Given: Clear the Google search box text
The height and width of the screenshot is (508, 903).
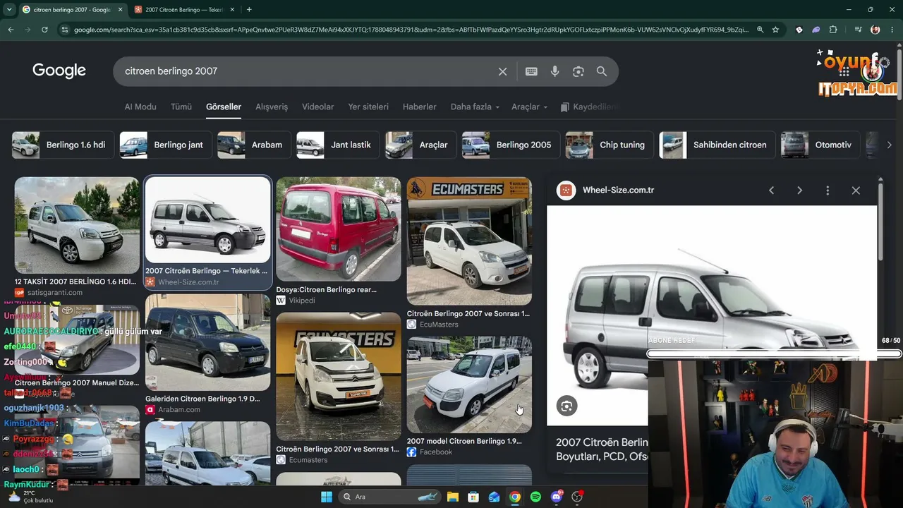Looking at the screenshot, I should click(x=502, y=71).
